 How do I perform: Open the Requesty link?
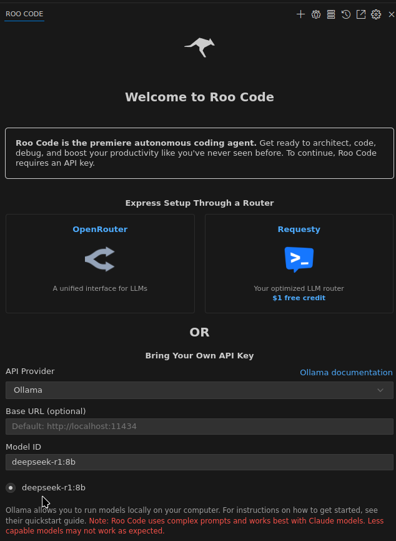299,229
